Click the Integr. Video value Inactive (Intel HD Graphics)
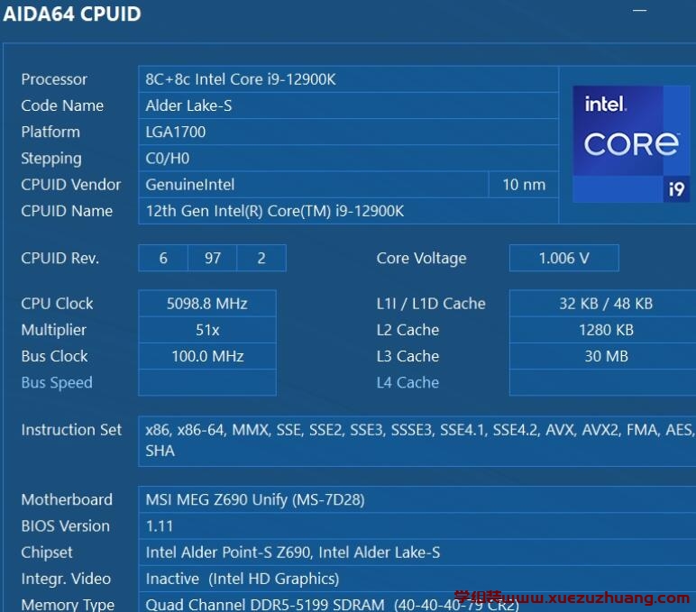Viewport: 696px width, 612px height. tap(417, 579)
